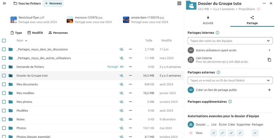Open the Modifié filter
The height and width of the screenshot is (138, 275).
pos(35,33)
